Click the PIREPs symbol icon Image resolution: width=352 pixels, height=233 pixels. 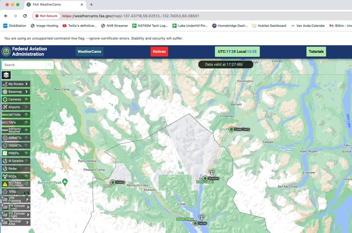coord(5,153)
